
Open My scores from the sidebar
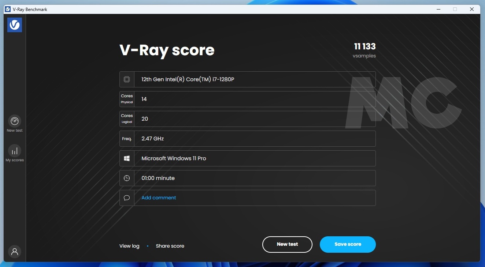coord(14,150)
